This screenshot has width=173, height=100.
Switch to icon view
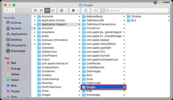35,10
